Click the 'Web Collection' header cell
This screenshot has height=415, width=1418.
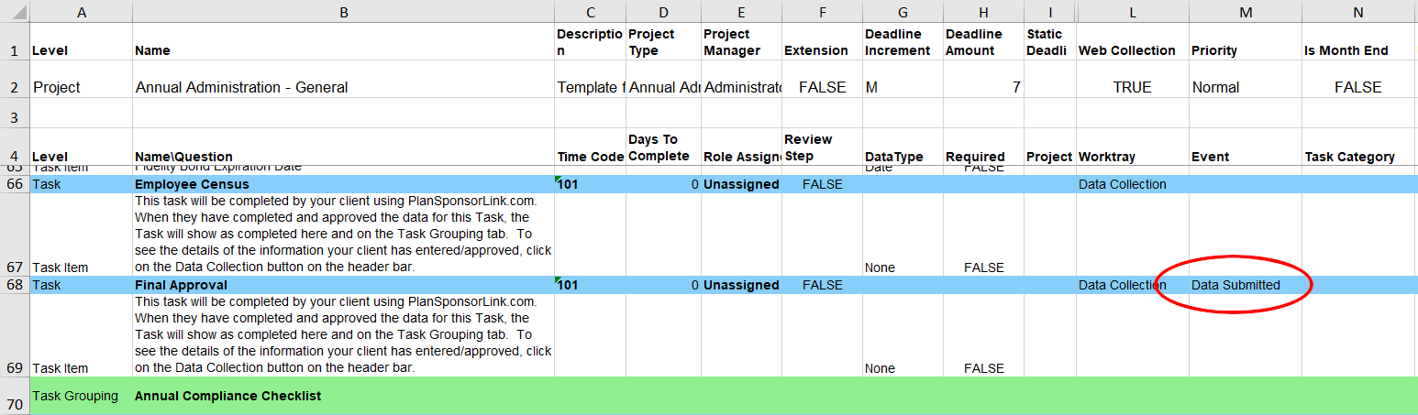[1133, 41]
